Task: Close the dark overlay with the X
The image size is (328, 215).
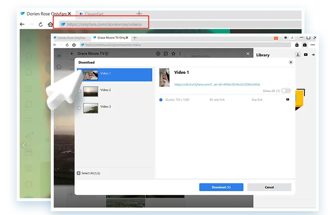Action: click(x=248, y=54)
